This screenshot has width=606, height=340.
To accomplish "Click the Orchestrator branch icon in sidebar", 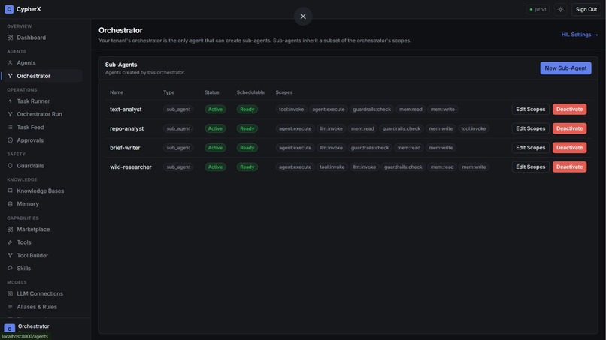I will (x=10, y=76).
